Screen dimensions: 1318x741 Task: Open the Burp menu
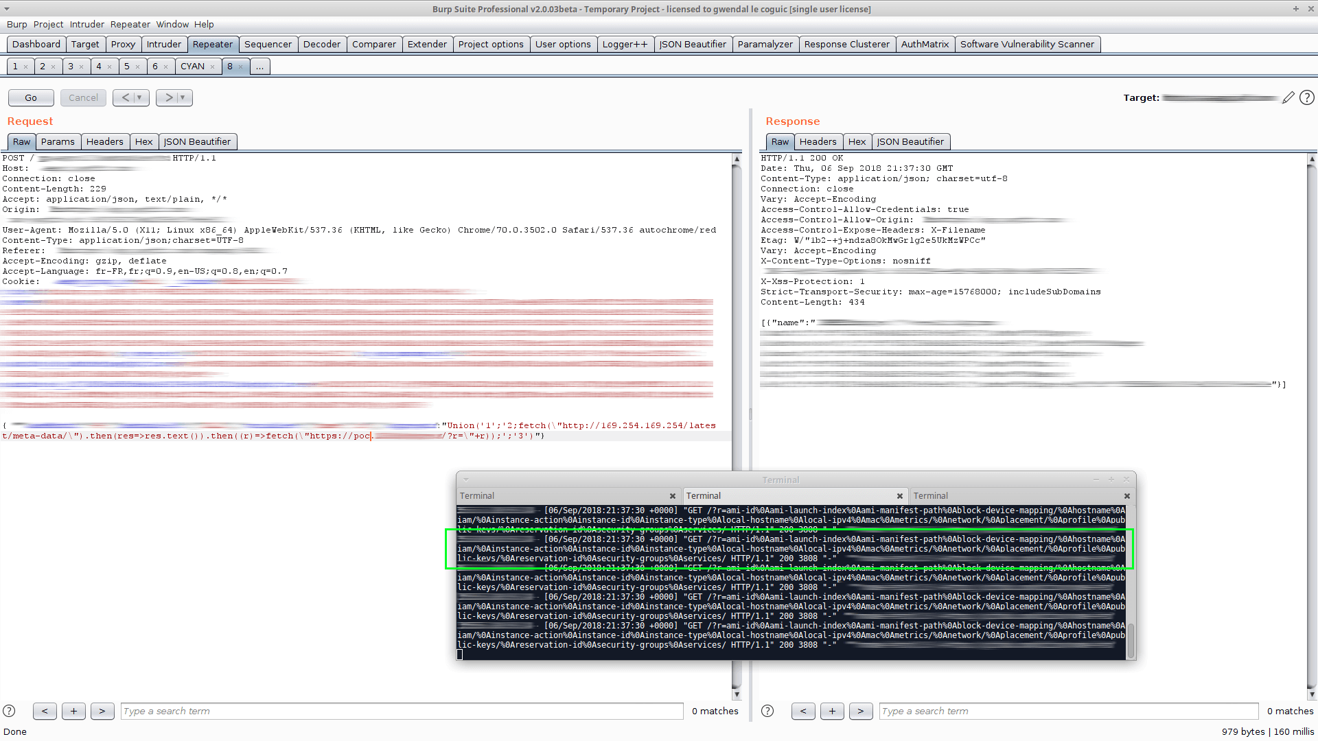[x=17, y=24]
